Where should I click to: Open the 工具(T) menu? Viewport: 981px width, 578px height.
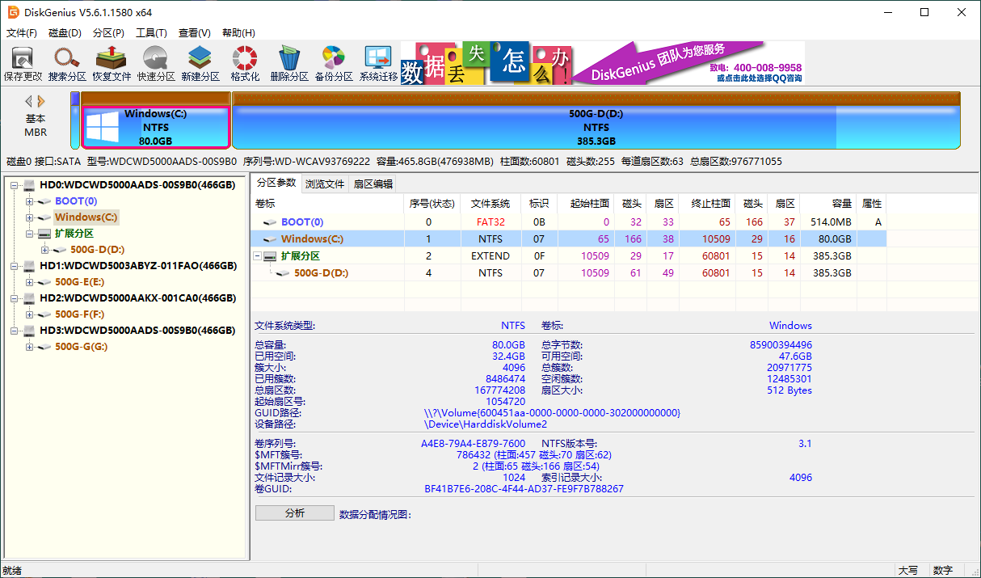click(151, 33)
